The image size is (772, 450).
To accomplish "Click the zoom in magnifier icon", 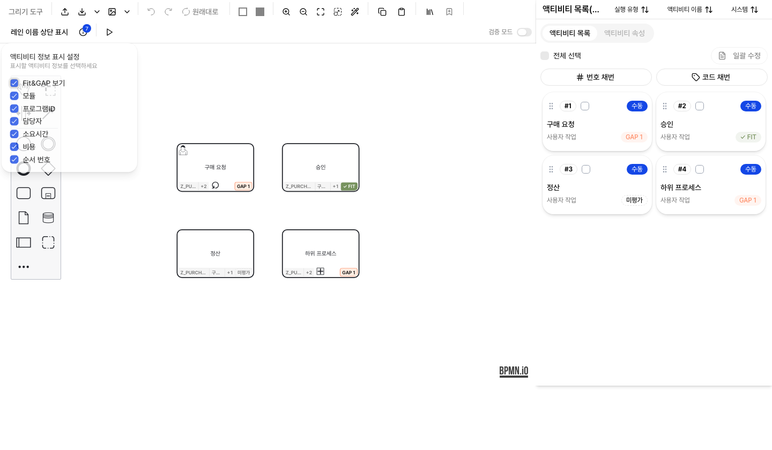I will pyautogui.click(x=286, y=12).
